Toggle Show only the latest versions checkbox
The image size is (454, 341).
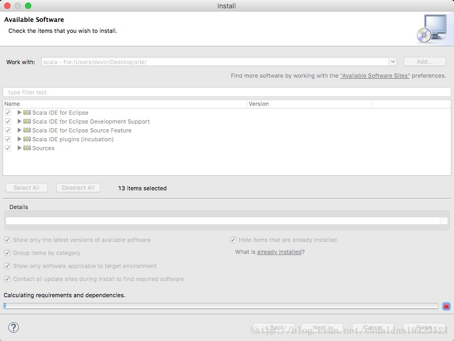pyautogui.click(x=7, y=240)
